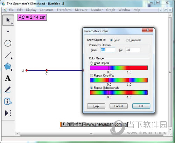
Task: Click the From parameter field
Action: [x=108, y=50]
